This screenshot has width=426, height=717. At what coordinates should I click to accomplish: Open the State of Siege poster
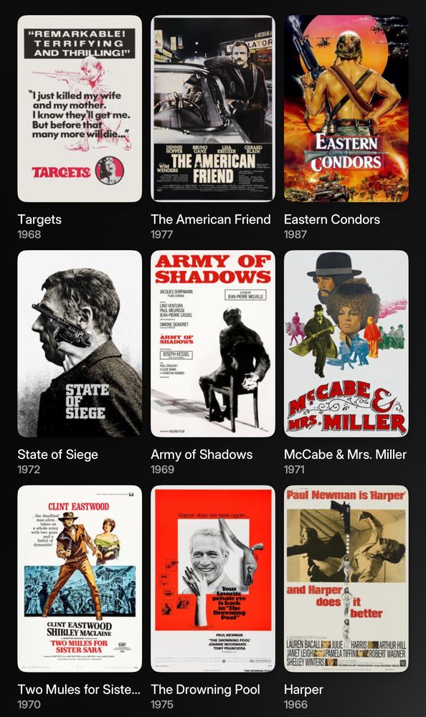click(80, 344)
